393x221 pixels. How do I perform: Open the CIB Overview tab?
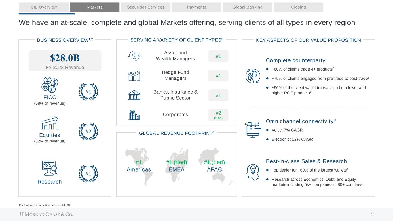(x=44, y=7)
